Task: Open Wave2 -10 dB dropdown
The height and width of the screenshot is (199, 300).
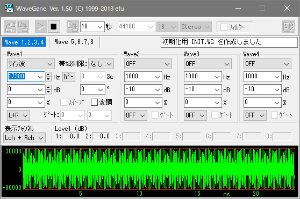Action: click(158, 90)
